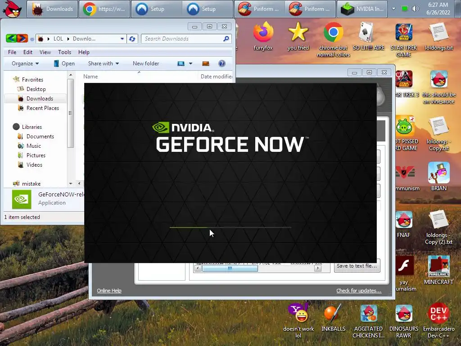The width and height of the screenshot is (461, 346).
Task: Open second Piriform taskbar item
Action: (x=310, y=9)
